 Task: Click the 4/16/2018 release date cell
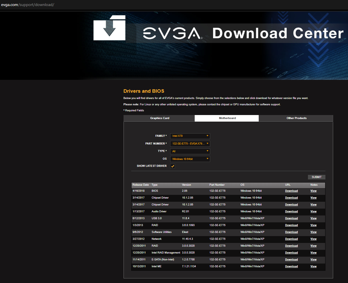point(139,191)
